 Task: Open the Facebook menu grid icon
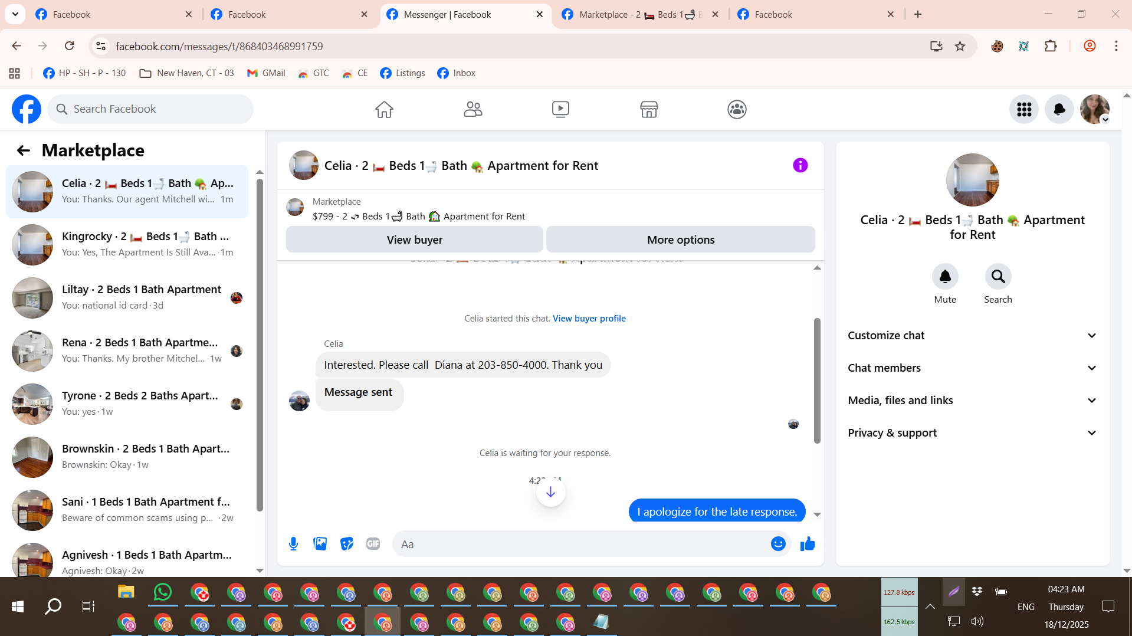(1024, 109)
